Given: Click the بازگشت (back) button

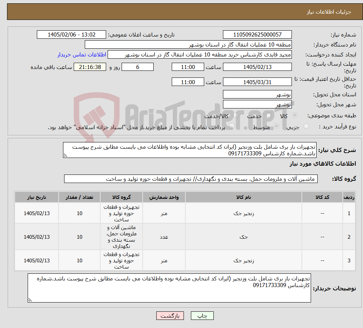Looking at the screenshot, I should [170, 316].
